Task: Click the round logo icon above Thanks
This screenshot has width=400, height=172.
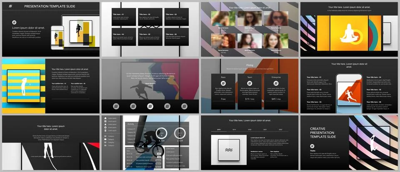Action: click(x=312, y=146)
